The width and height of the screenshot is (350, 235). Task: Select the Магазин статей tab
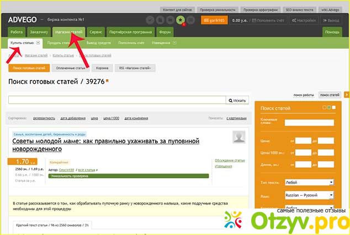(x=69, y=32)
